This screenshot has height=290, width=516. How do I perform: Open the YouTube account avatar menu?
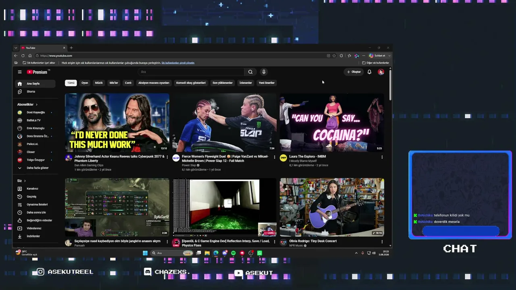(381, 72)
